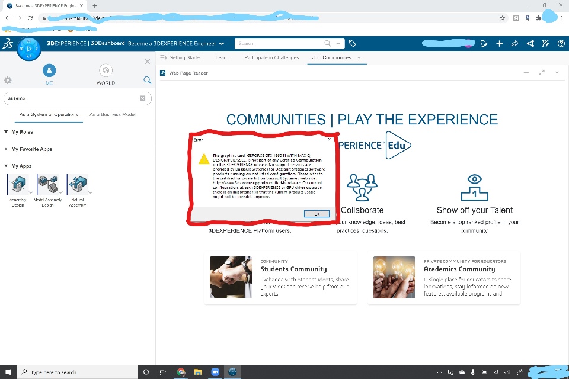Screen dimensions: 569x379
Task: Open the Windows Start menu
Action: coord(8,372)
